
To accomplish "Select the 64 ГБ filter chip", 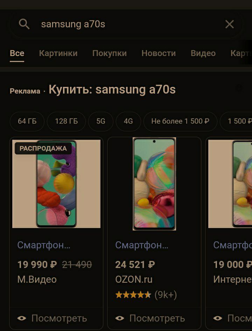I will [x=27, y=122].
